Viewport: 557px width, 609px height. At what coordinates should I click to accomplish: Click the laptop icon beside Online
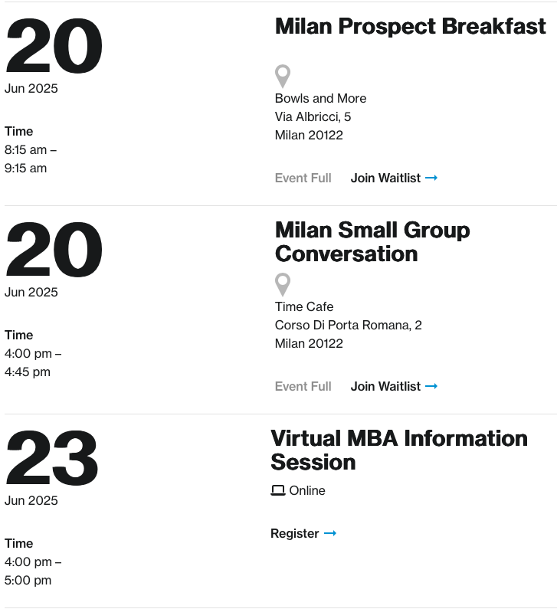click(277, 490)
